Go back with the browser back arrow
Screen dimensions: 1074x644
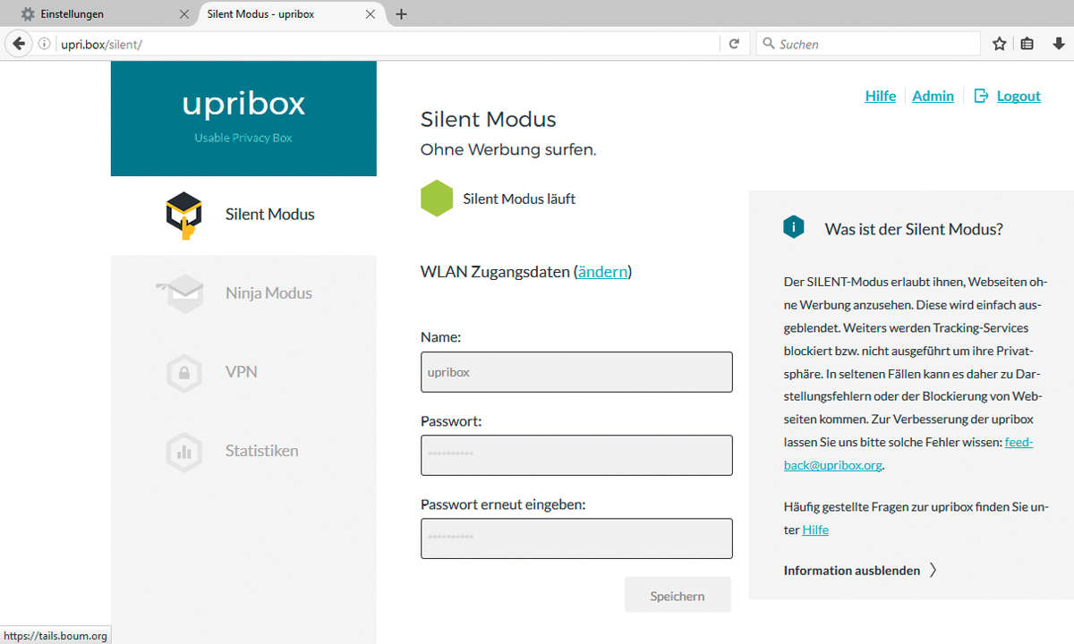19,44
